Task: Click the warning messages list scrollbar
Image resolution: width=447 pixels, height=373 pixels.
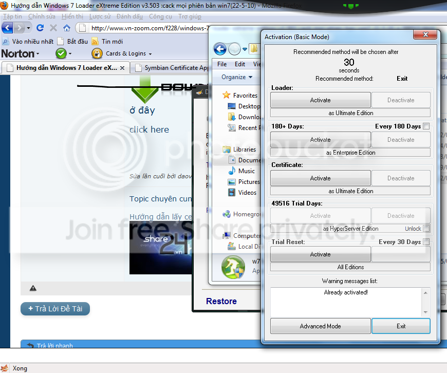Action: [x=425, y=302]
